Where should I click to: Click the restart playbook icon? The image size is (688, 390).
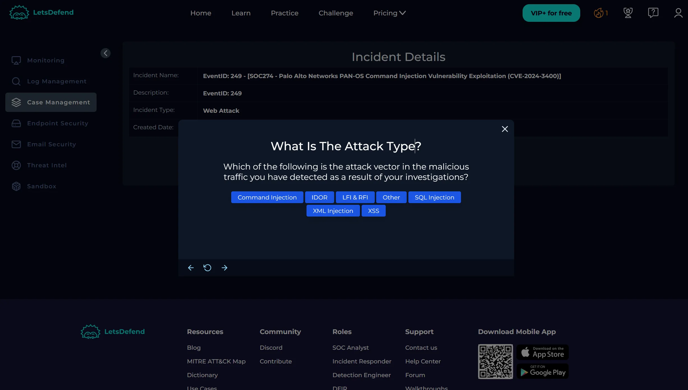coord(207,268)
